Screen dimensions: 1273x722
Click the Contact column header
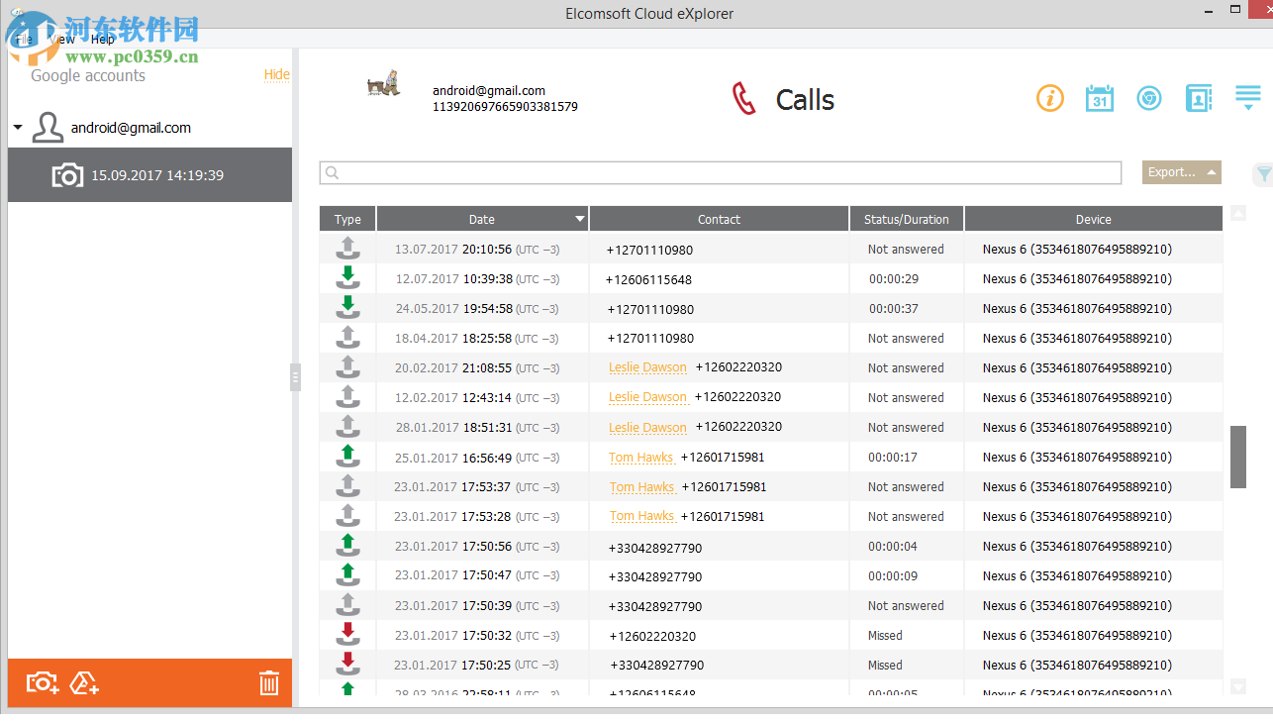coord(720,219)
